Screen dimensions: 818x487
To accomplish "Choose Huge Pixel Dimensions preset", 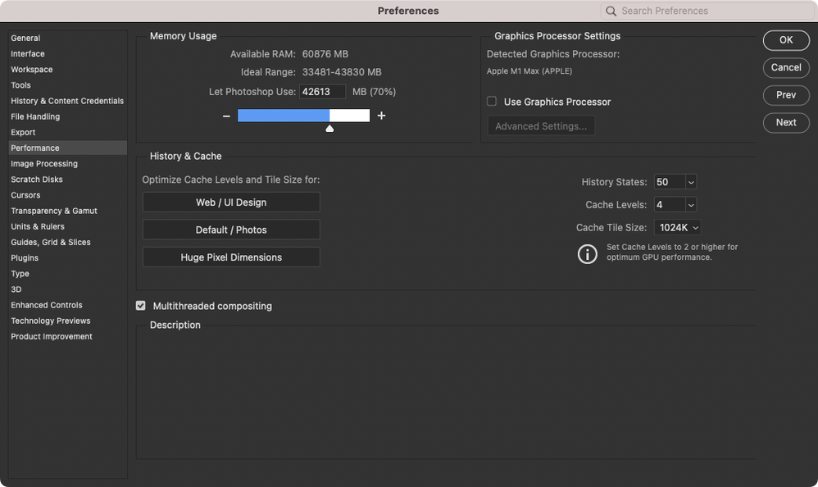I will coord(231,257).
